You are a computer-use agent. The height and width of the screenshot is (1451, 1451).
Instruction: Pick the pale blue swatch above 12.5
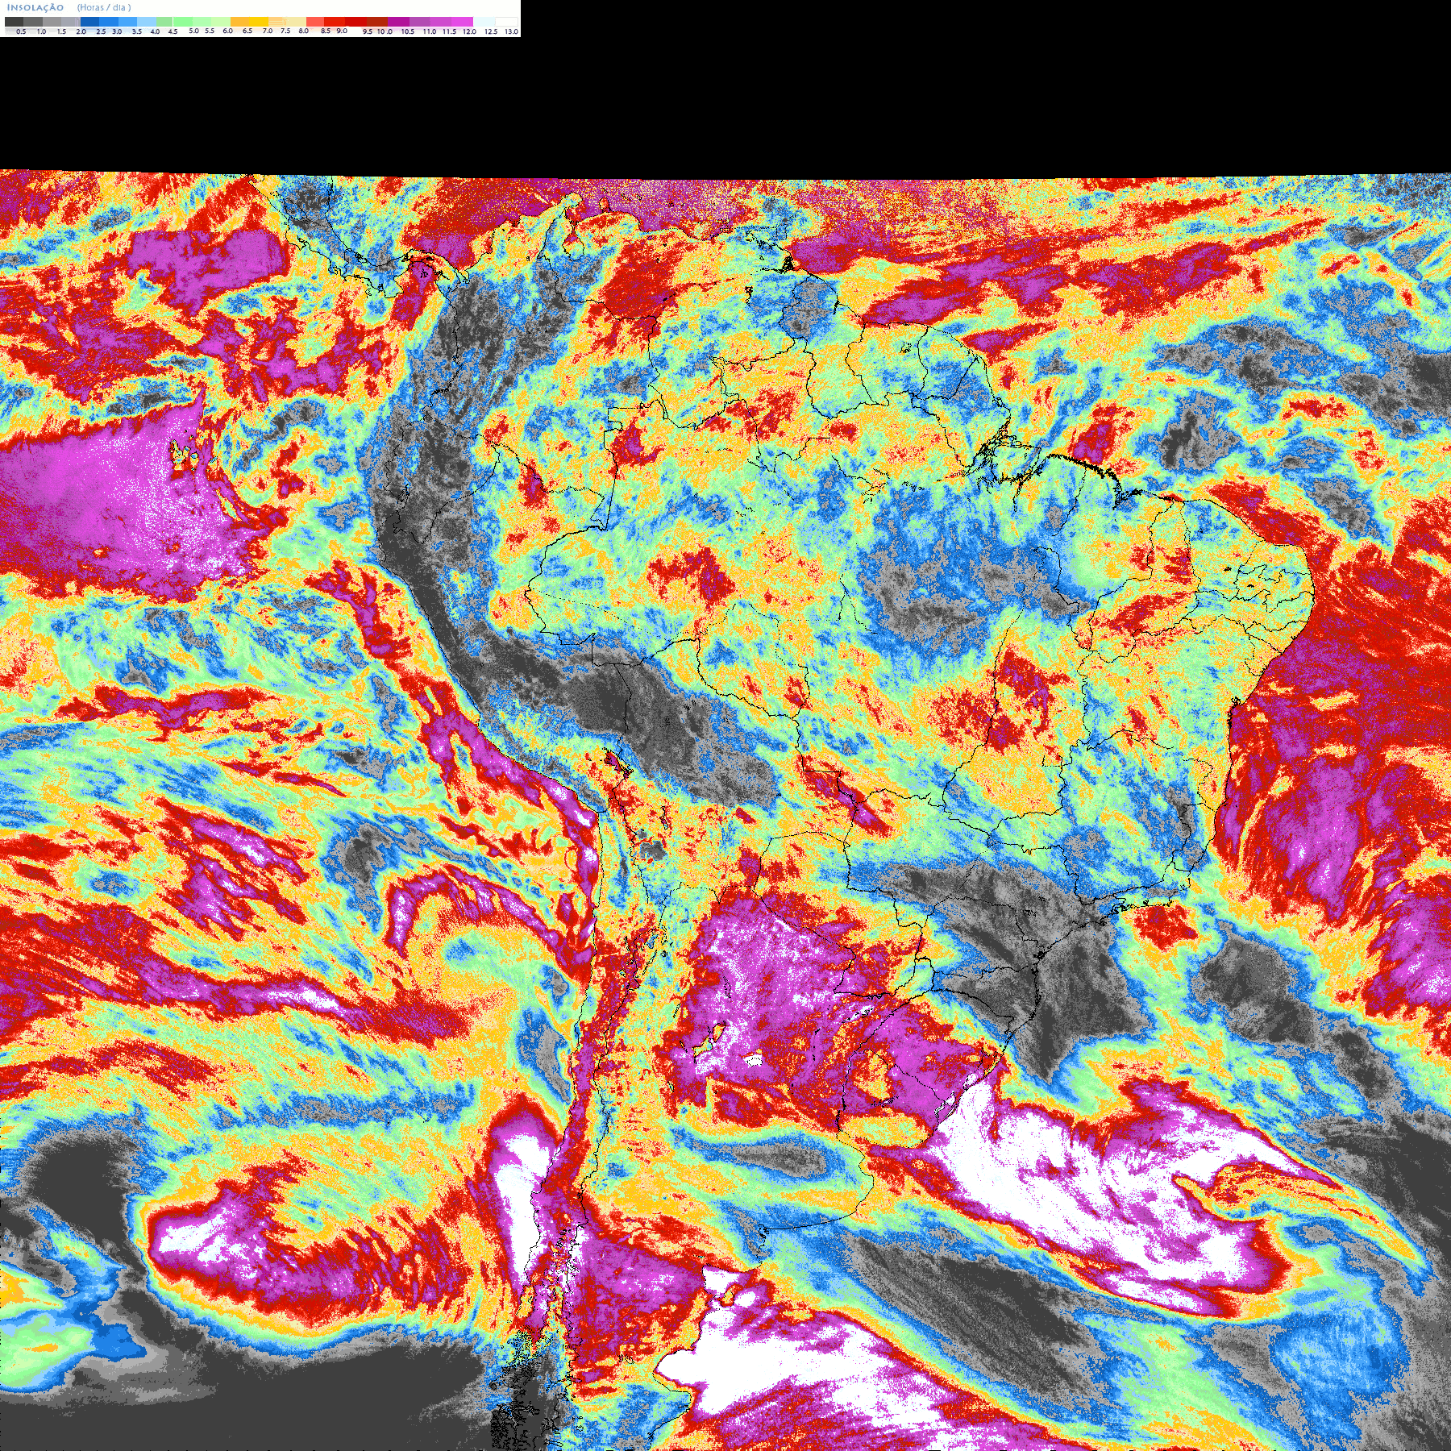pyautogui.click(x=484, y=22)
